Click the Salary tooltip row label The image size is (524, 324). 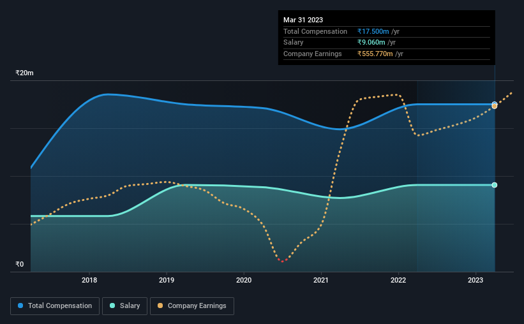coord(294,43)
